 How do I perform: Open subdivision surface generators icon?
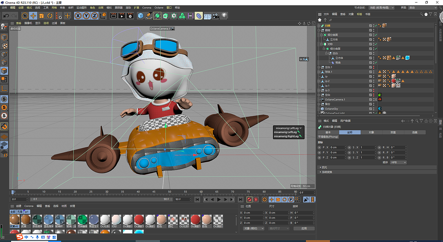[x=157, y=16]
